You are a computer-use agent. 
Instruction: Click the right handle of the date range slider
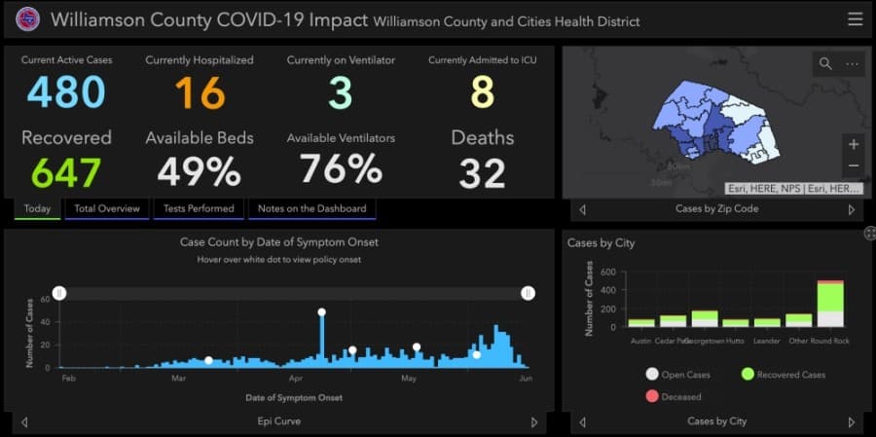[x=528, y=293]
